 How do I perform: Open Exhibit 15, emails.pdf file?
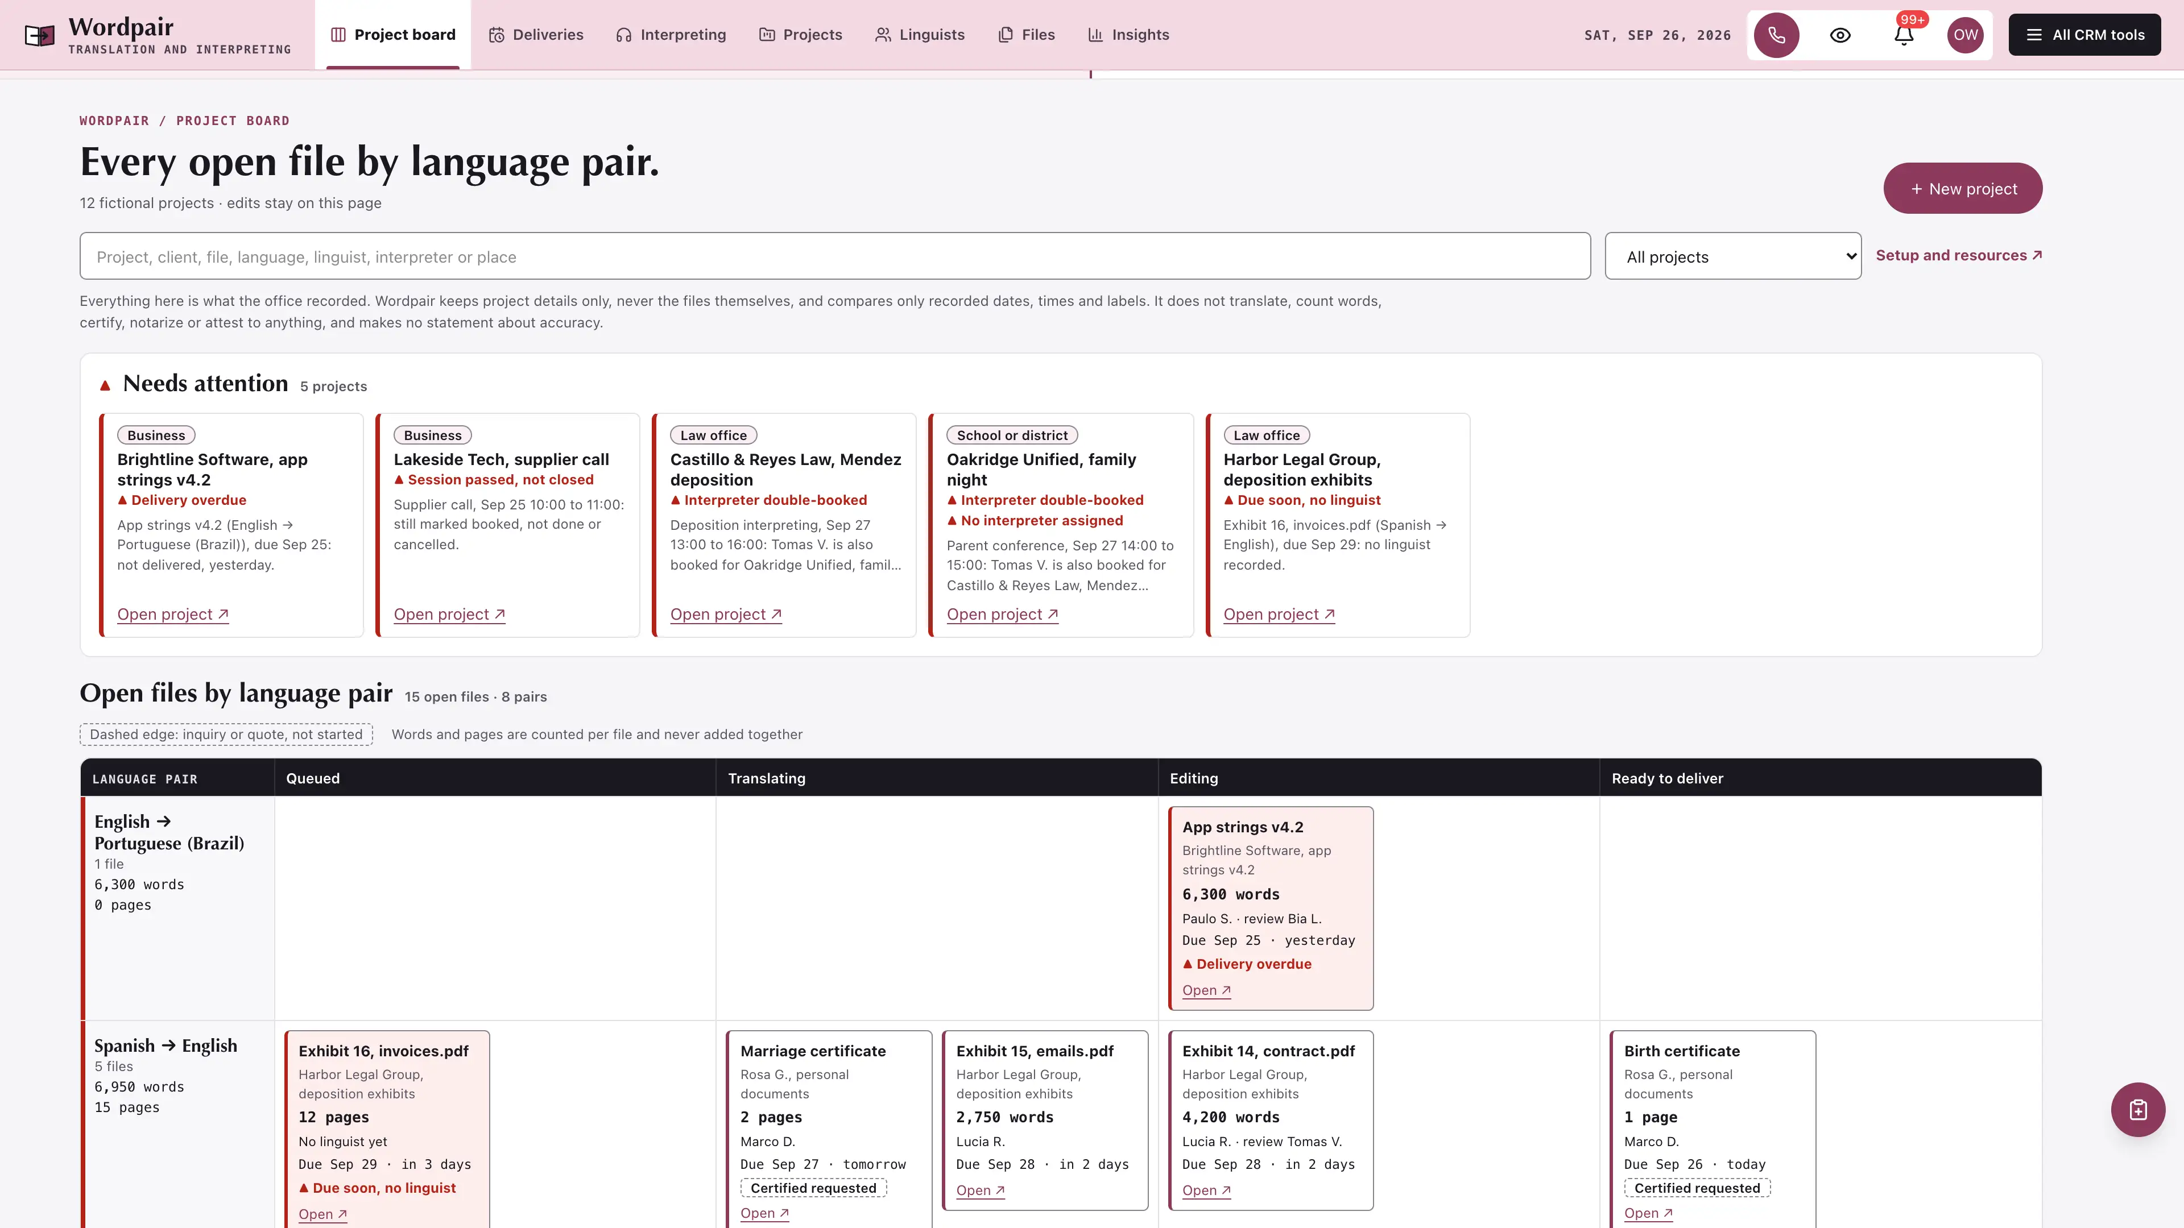pos(980,1190)
